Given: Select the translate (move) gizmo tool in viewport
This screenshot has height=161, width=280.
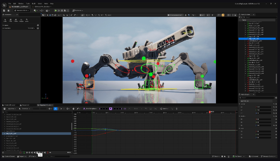Looking at the screenshot, I should [50, 15].
